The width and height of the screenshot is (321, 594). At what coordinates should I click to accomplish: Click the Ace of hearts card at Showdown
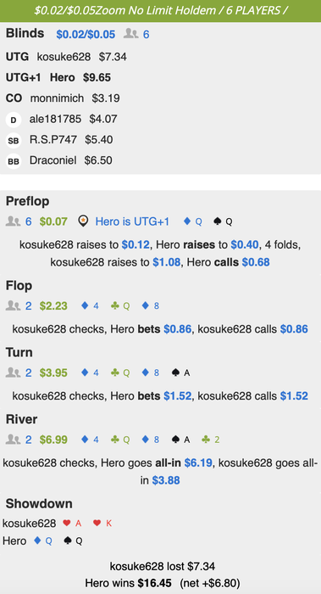tap(72, 524)
